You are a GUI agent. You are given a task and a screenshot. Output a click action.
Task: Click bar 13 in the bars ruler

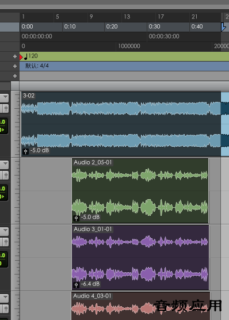coord(127,17)
